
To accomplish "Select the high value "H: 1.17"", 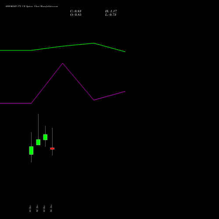I will pyautogui.click(x=111, y=11).
